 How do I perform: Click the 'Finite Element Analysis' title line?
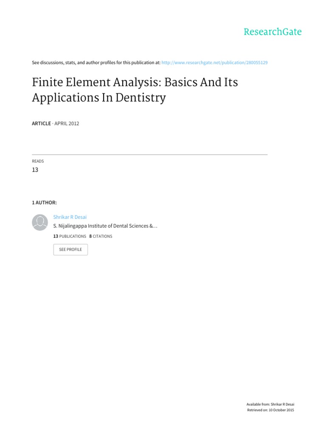[x=135, y=82]
